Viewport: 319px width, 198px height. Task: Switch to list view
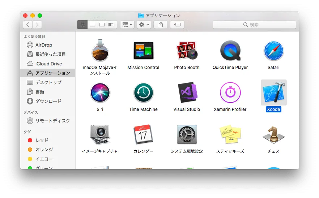(x=92, y=25)
